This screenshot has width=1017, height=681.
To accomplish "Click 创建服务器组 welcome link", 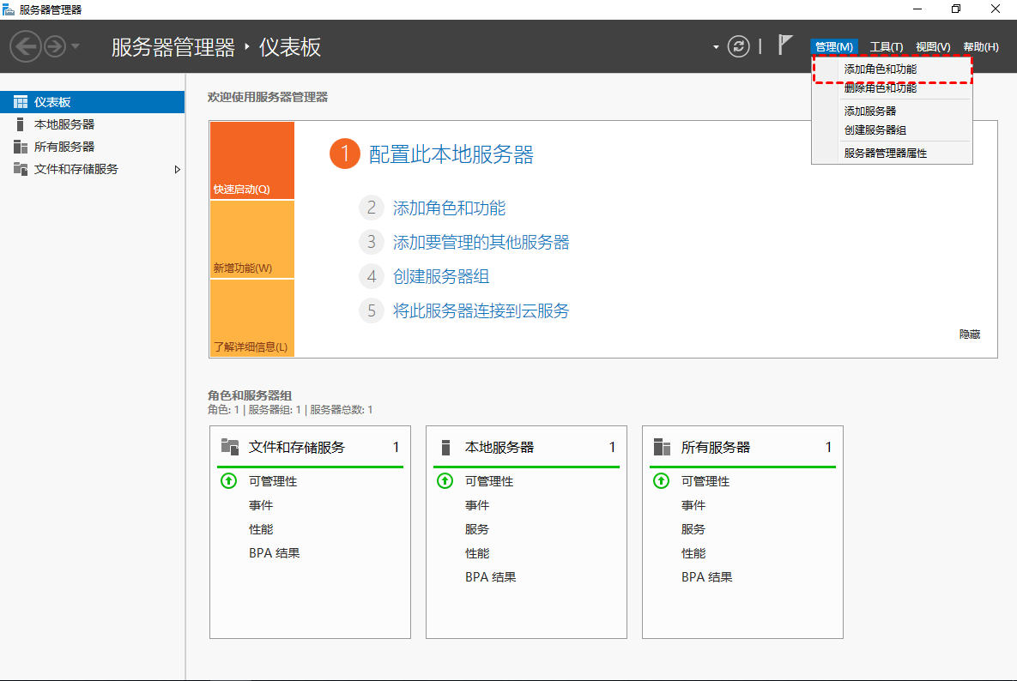I will (441, 277).
